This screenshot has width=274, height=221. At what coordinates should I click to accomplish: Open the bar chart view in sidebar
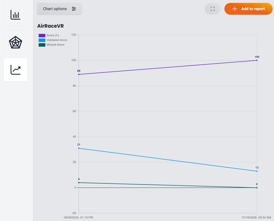(15, 15)
